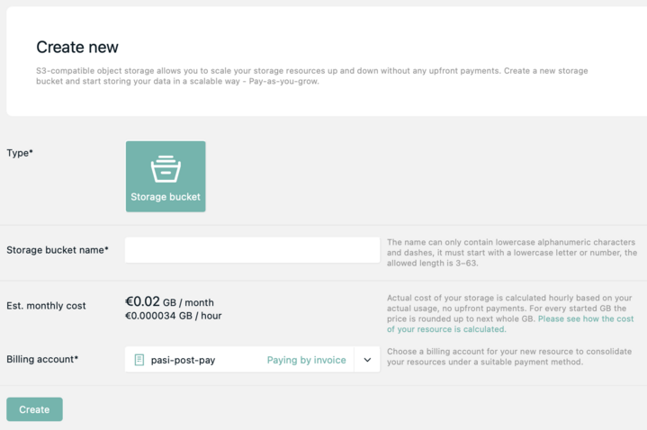Click the green Create button
This screenshot has height=430, width=647.
(34, 409)
